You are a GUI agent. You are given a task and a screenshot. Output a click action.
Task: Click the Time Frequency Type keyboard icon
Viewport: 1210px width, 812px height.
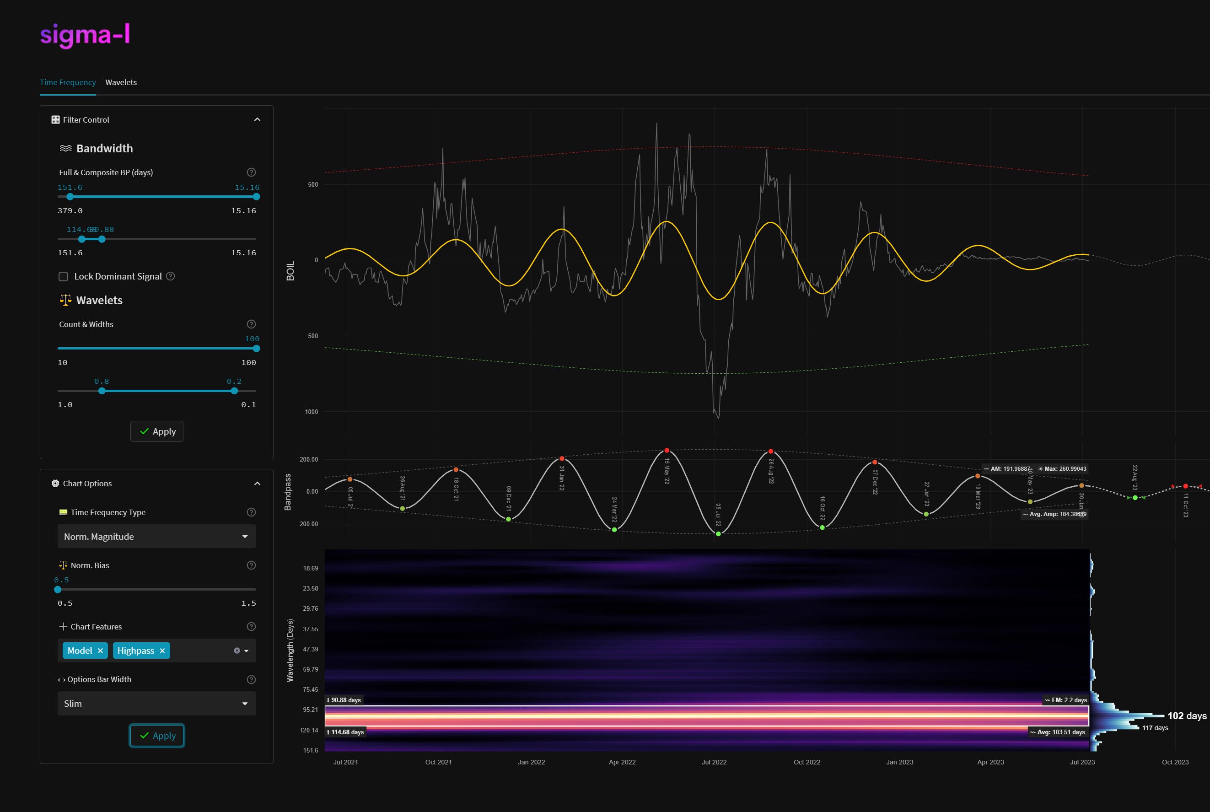pyautogui.click(x=63, y=512)
